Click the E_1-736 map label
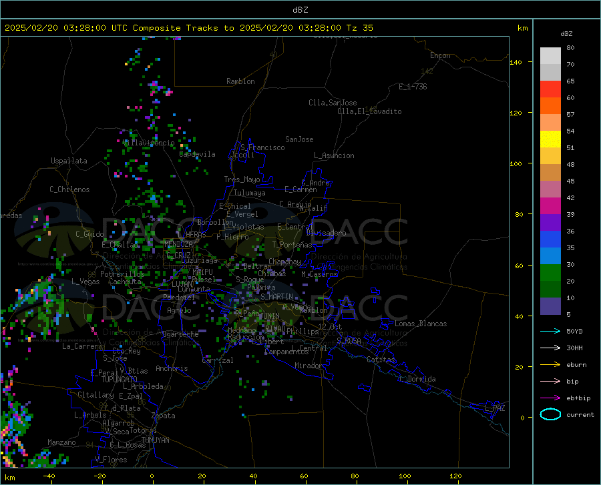The image size is (601, 485). click(x=413, y=87)
